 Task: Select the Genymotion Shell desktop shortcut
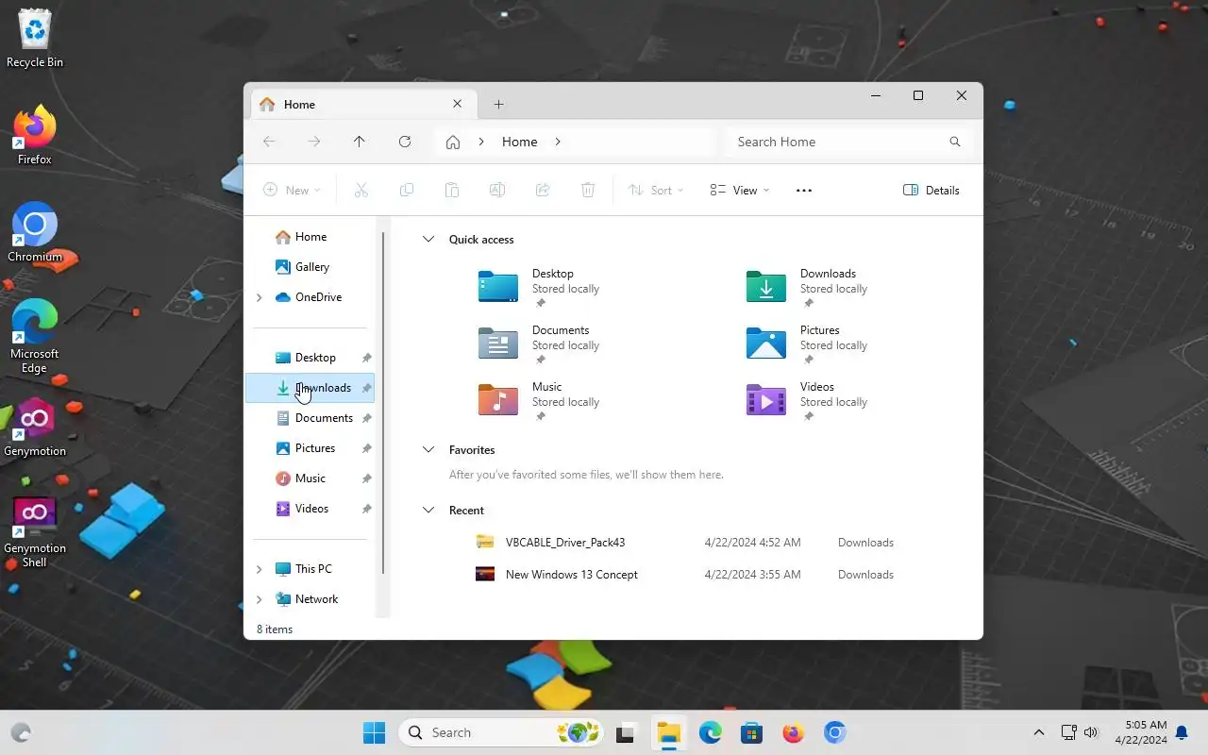pos(35,531)
